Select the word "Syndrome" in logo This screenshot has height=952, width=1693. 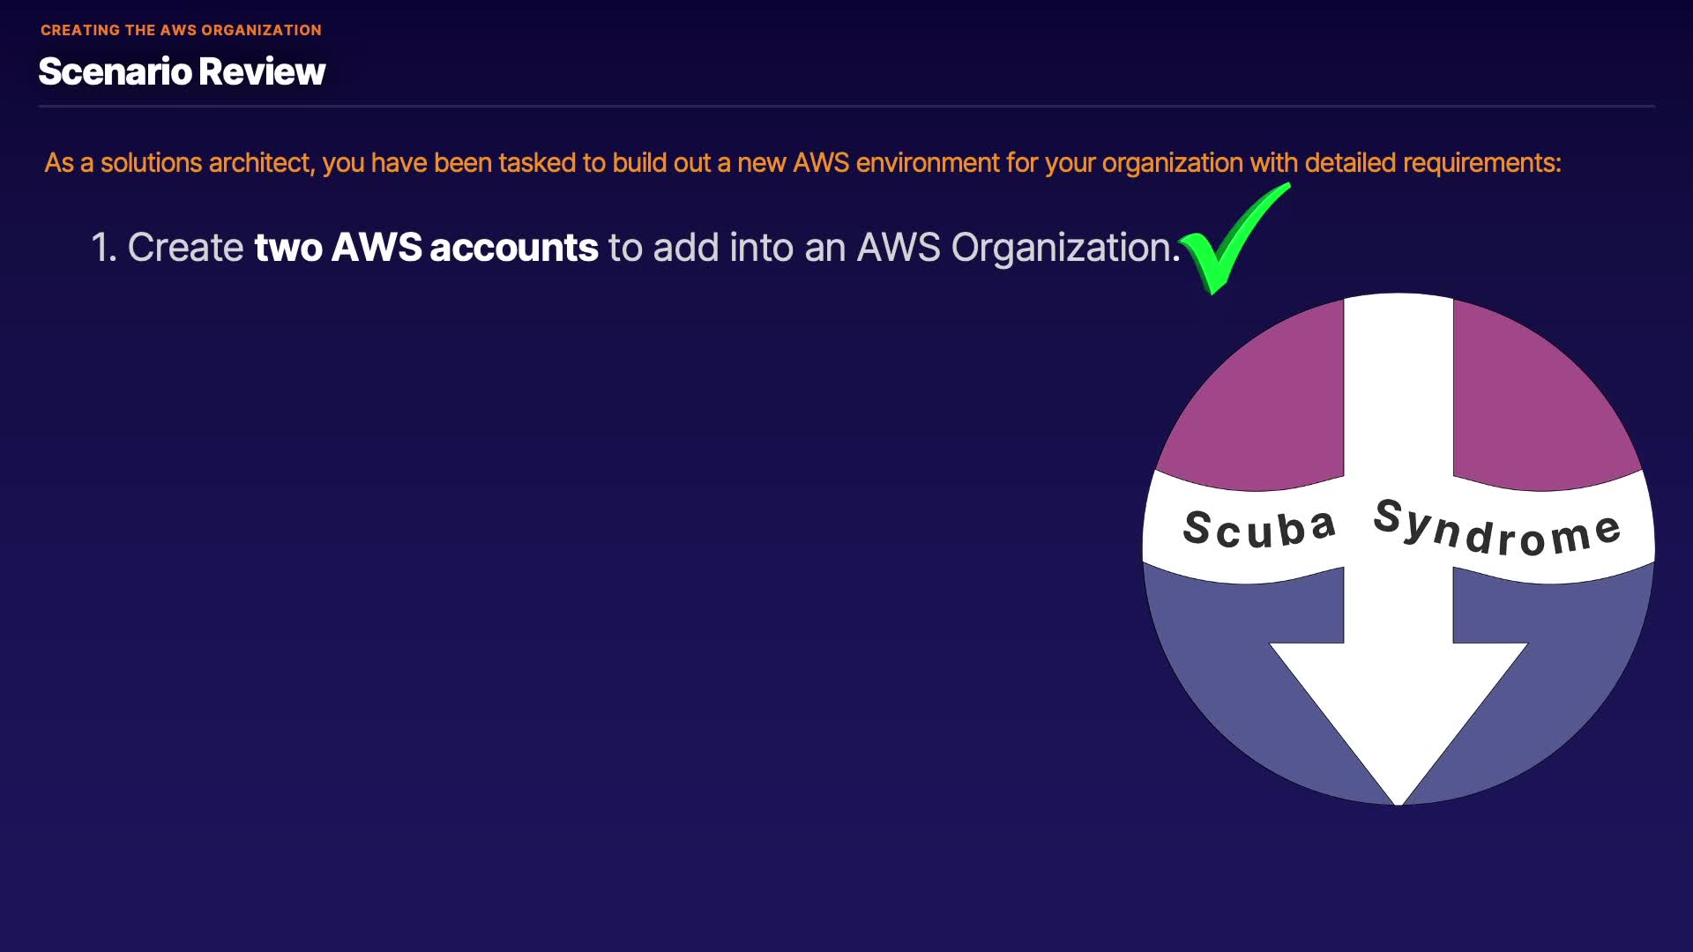tap(1496, 528)
